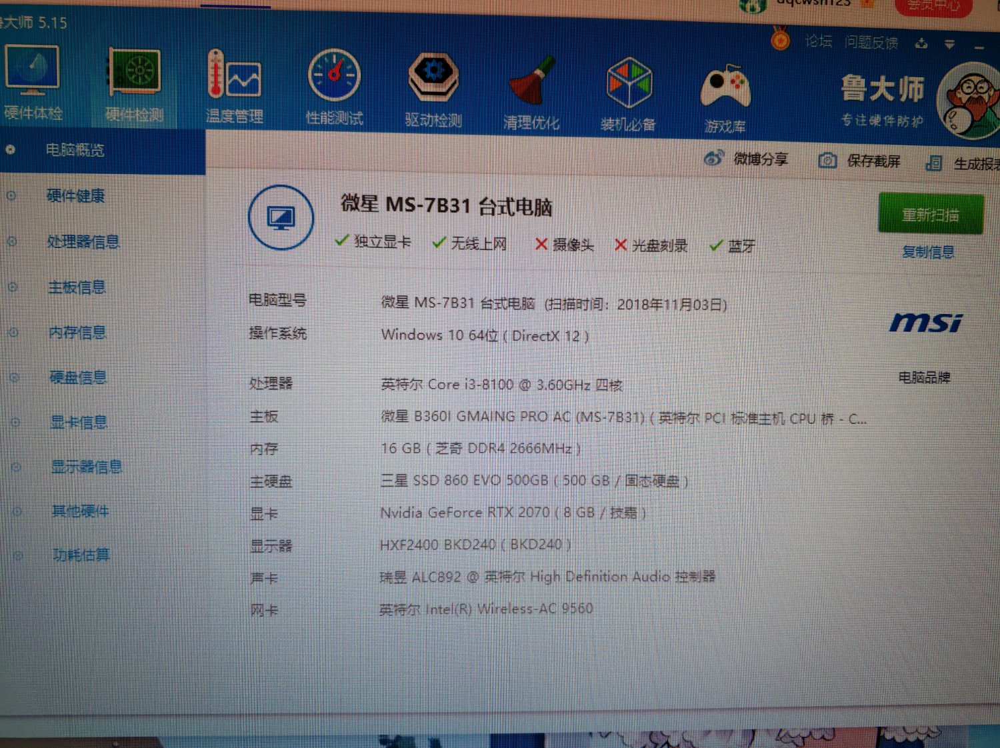Click the 鲁大师 cartoon avatar logo

[969, 101]
